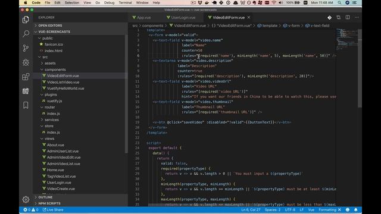Viewport: 381px width, 214px height.
Task: Open the Apple menu
Action: coord(26,2)
